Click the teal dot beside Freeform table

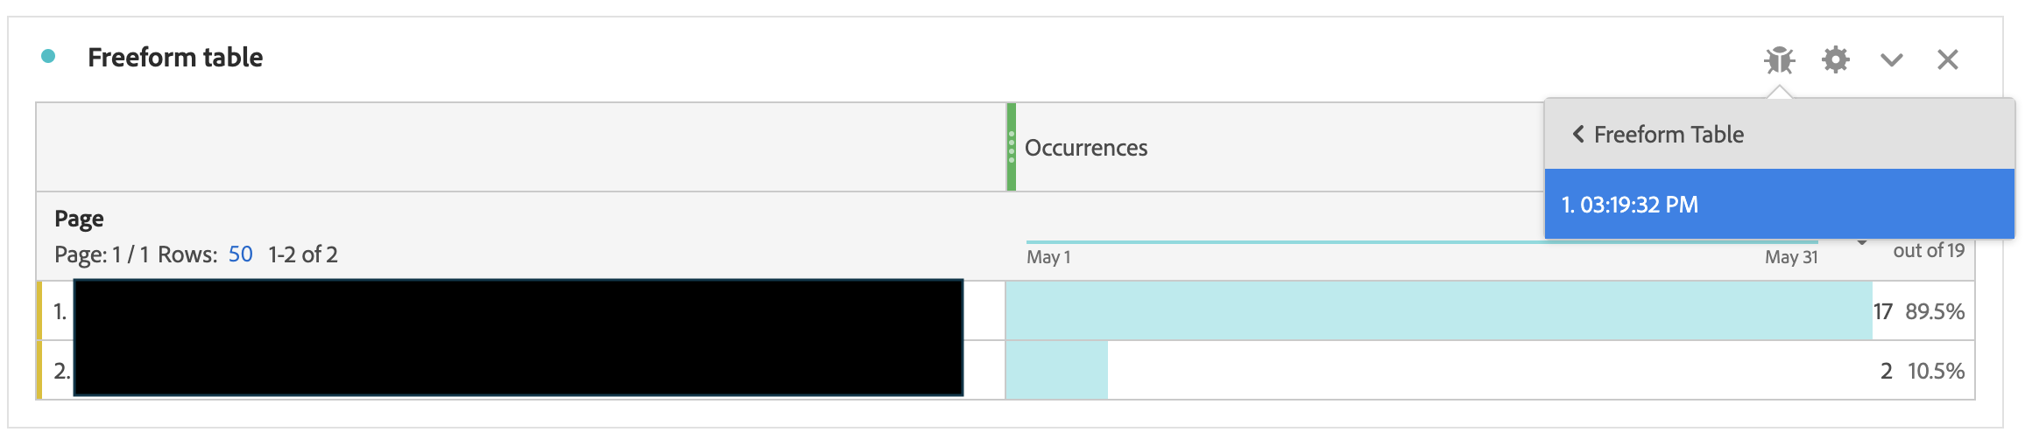click(x=48, y=56)
